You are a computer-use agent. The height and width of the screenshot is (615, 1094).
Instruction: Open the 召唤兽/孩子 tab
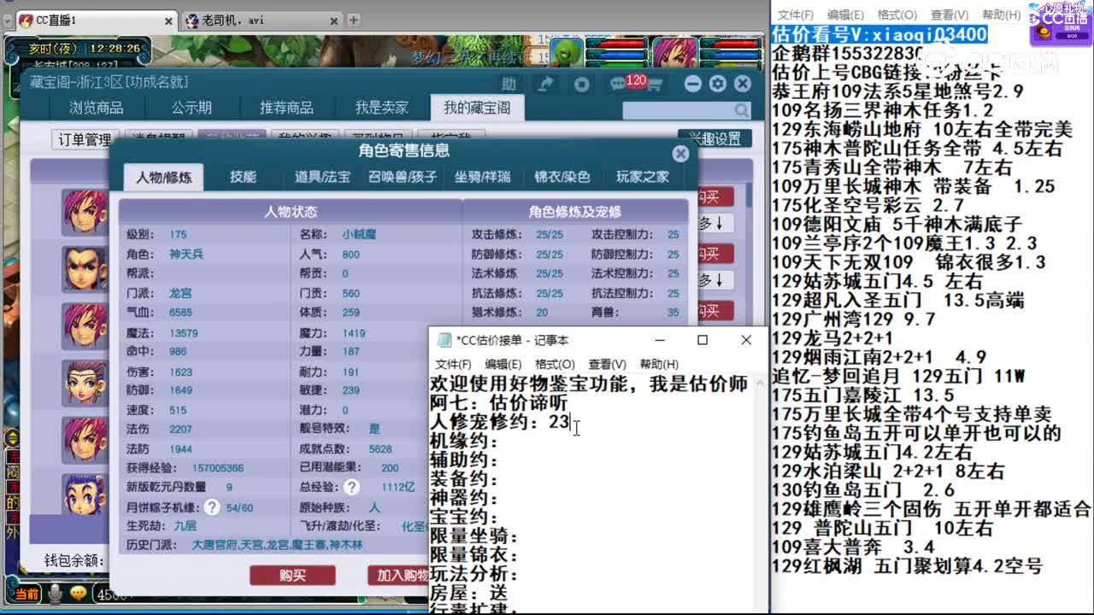pos(403,177)
